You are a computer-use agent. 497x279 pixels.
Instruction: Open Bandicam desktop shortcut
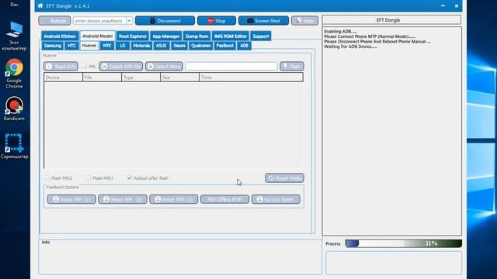tap(14, 108)
